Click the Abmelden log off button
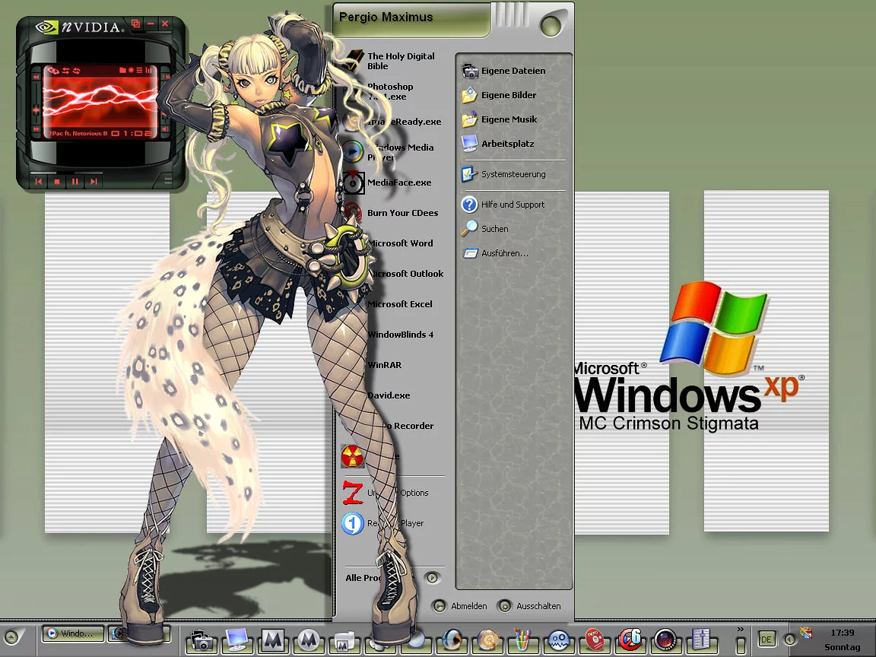876x657 pixels. point(461,606)
